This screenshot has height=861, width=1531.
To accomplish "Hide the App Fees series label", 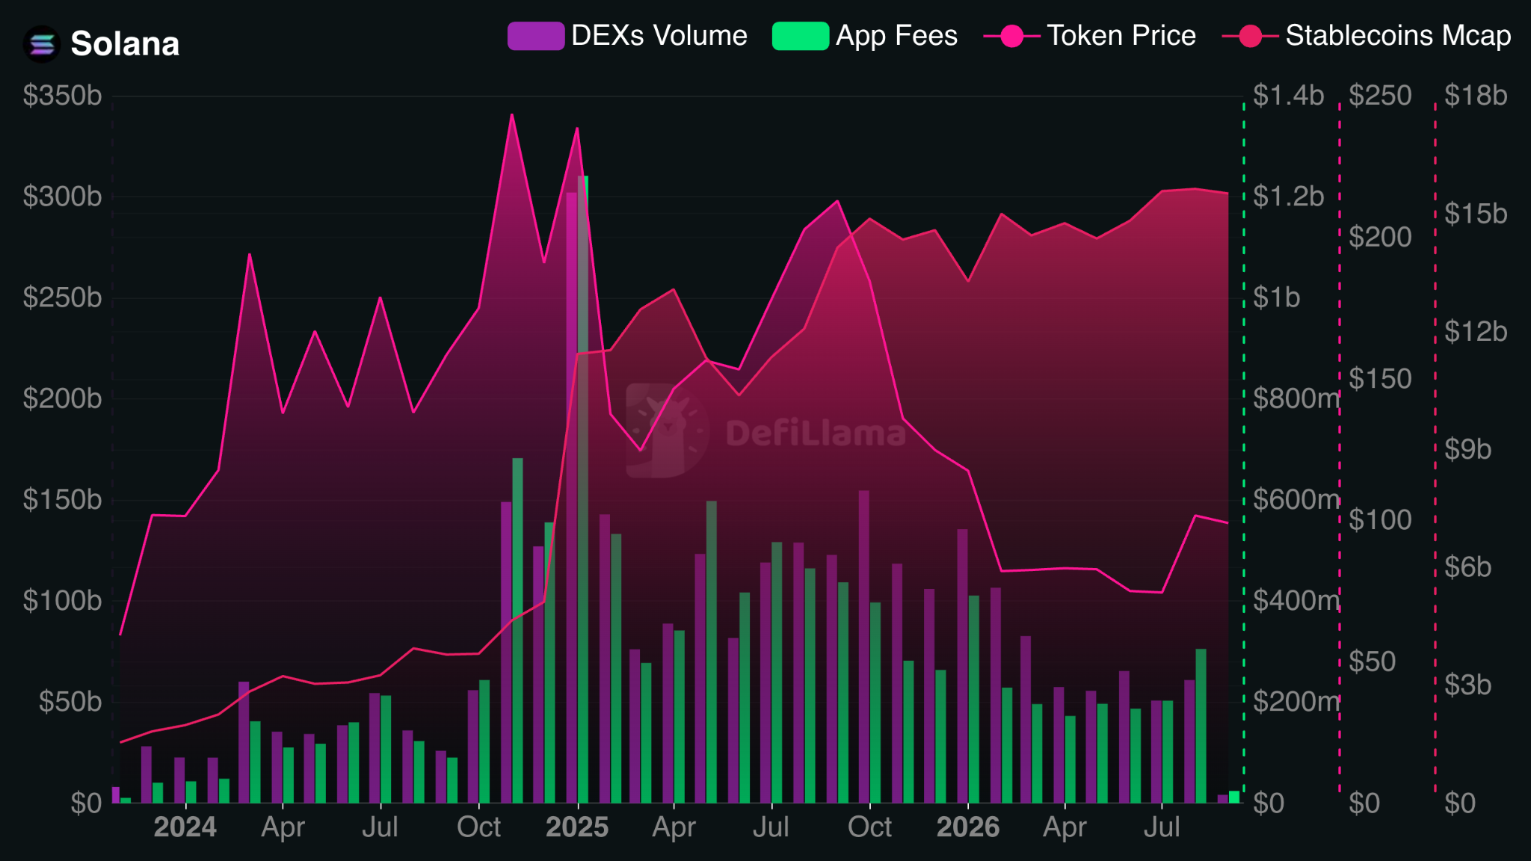I will [896, 35].
